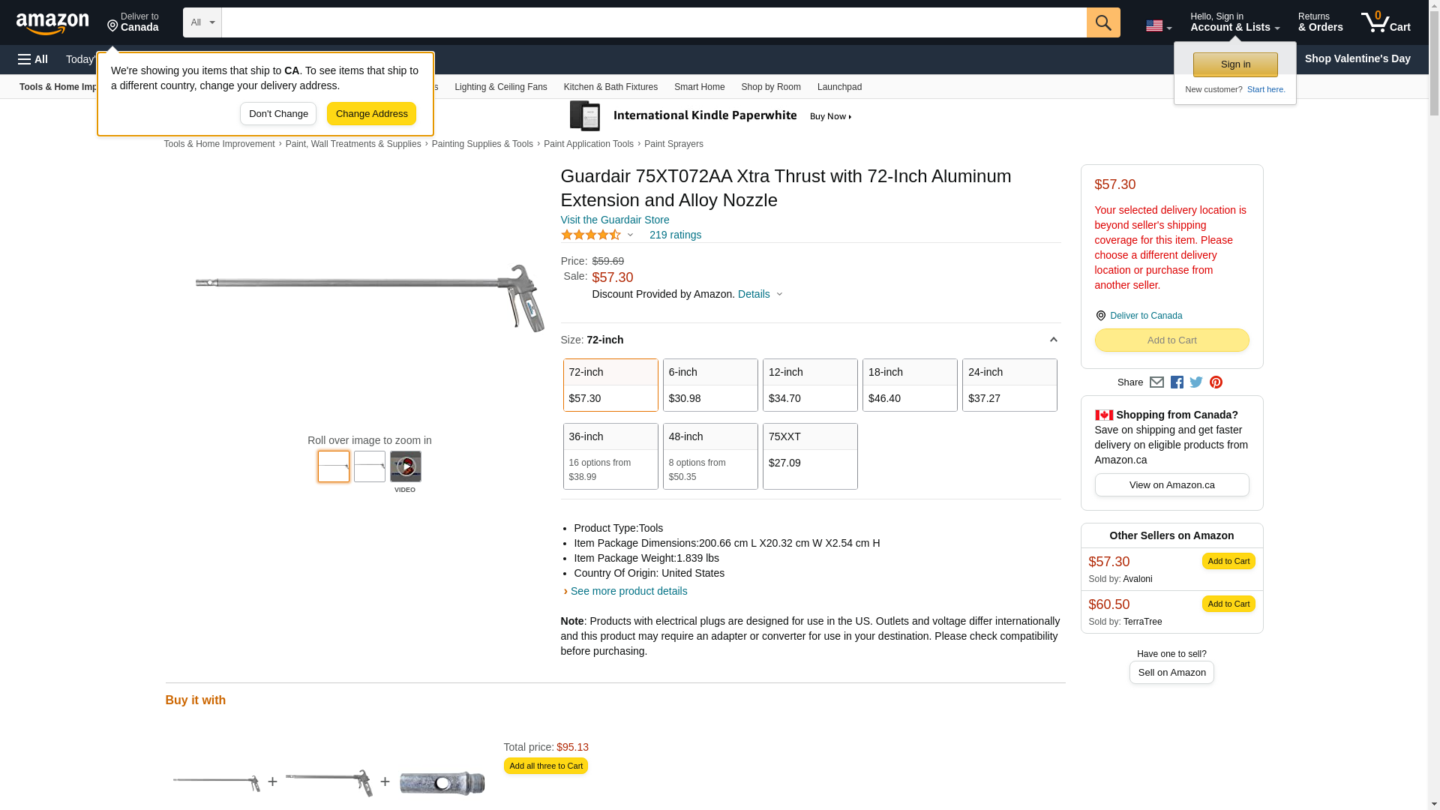
Task: Share product via email icon
Action: tap(1156, 382)
